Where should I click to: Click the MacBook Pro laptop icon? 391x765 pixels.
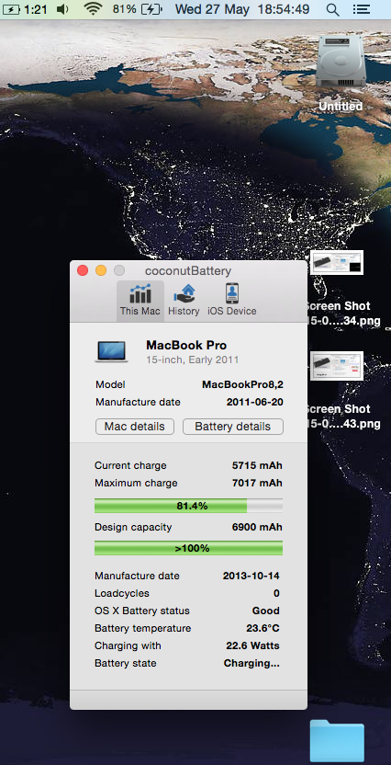tap(111, 352)
